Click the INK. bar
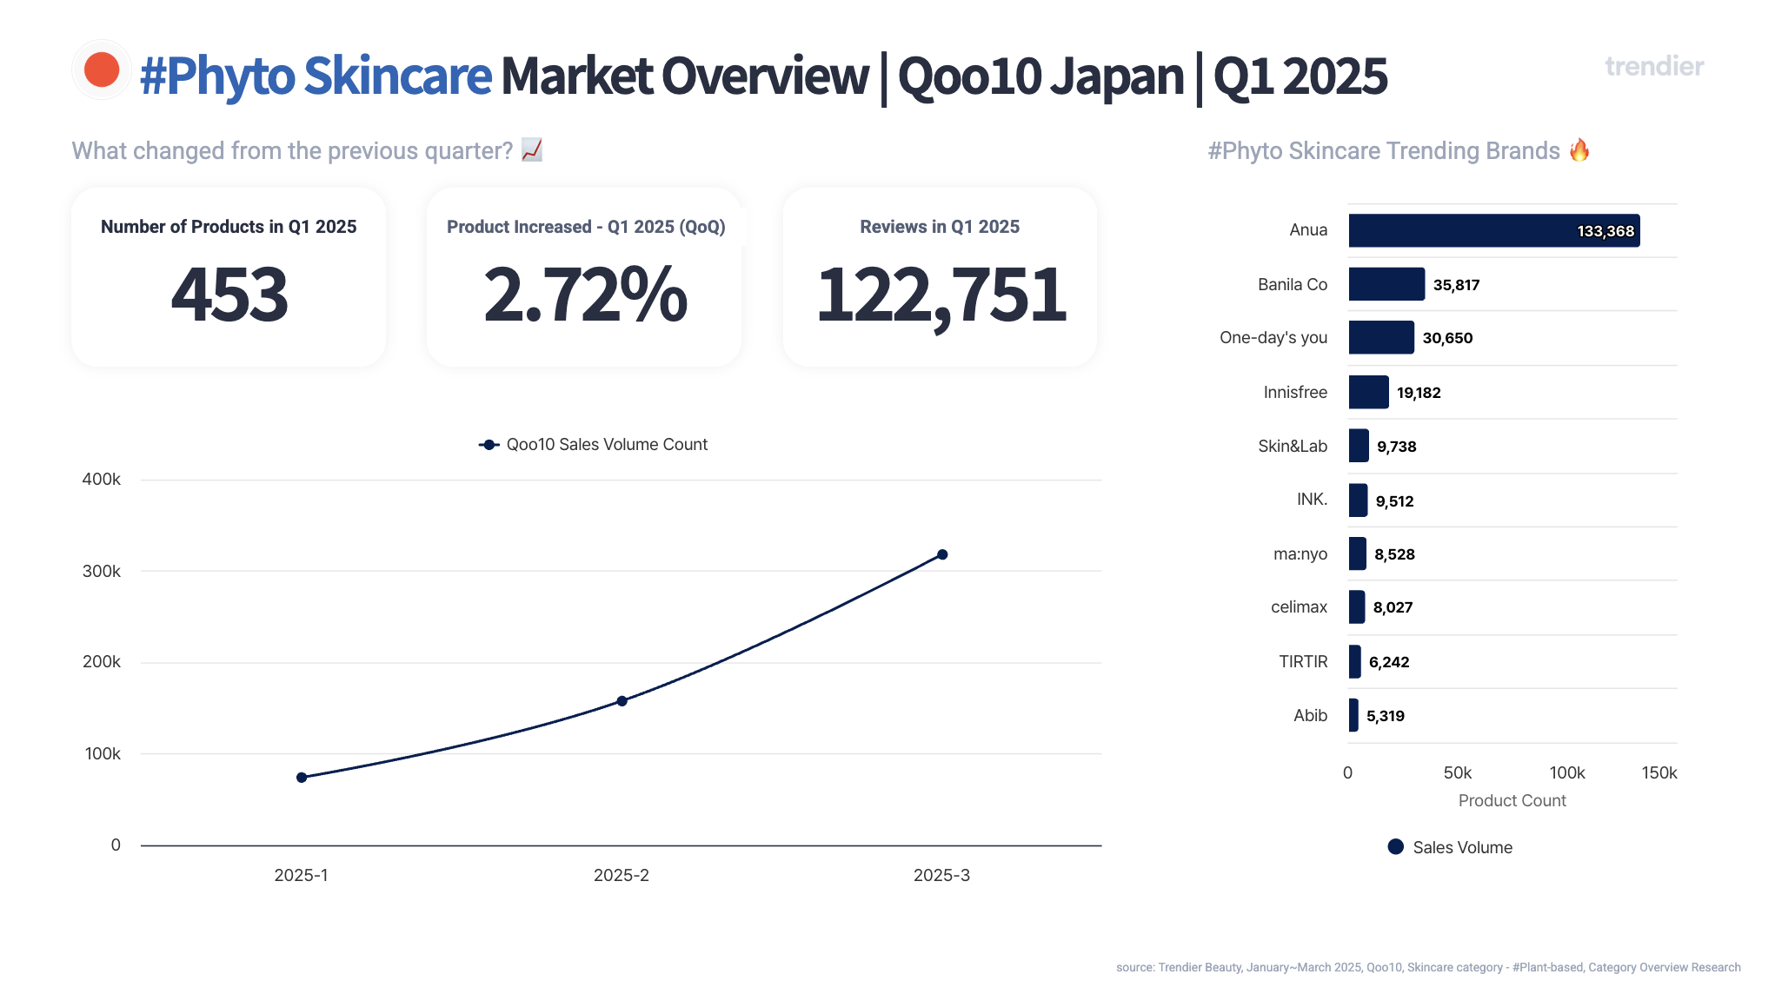 (1359, 500)
